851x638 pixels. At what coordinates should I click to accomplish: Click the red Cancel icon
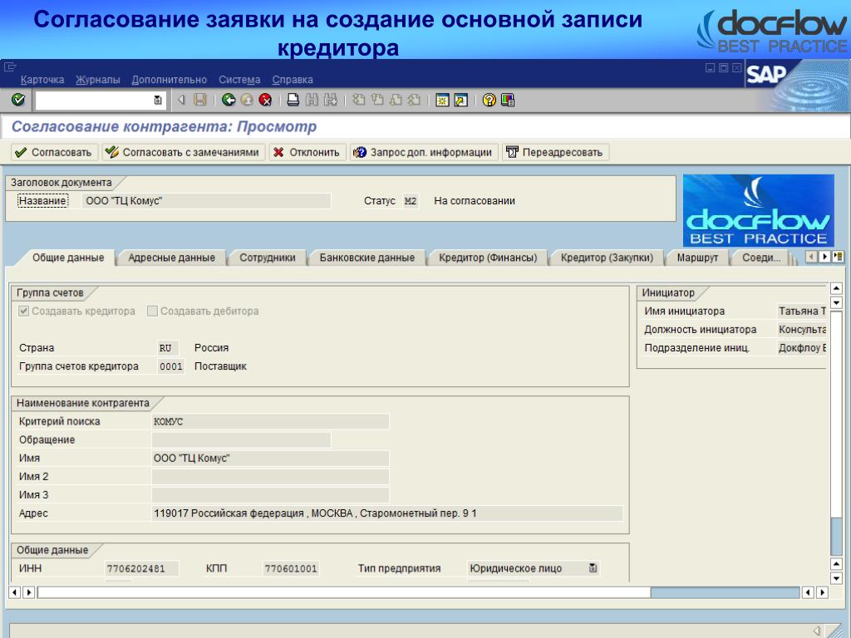[265, 100]
